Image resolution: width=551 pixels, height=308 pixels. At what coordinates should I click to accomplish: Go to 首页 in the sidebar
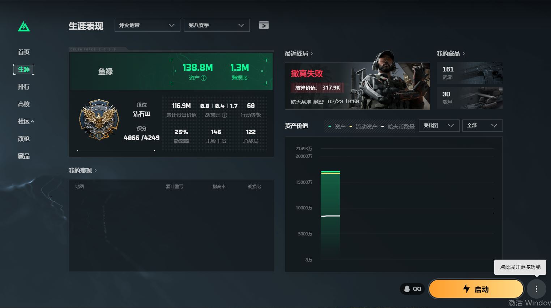click(24, 52)
